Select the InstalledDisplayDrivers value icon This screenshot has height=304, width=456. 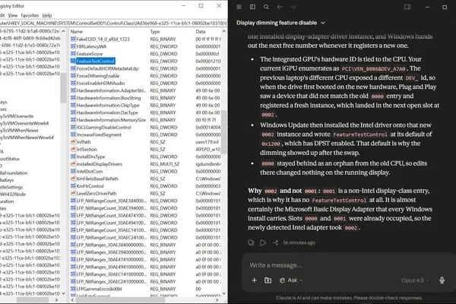73,164
